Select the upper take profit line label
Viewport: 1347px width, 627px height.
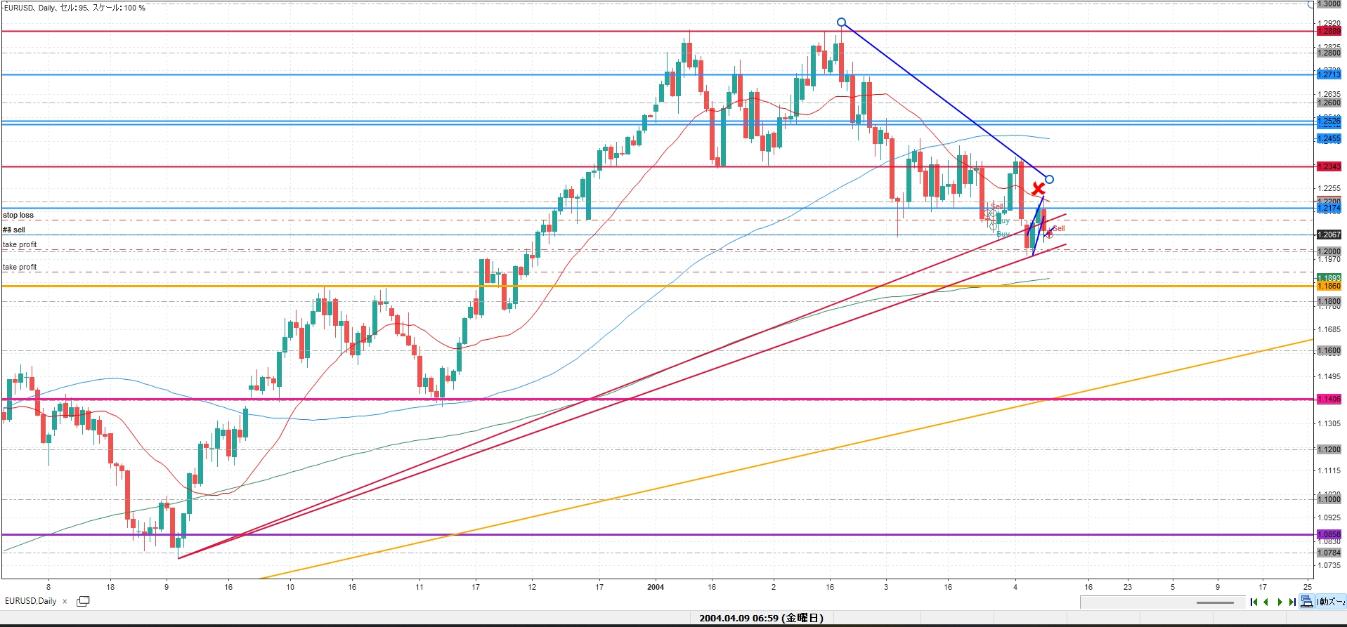[20, 244]
